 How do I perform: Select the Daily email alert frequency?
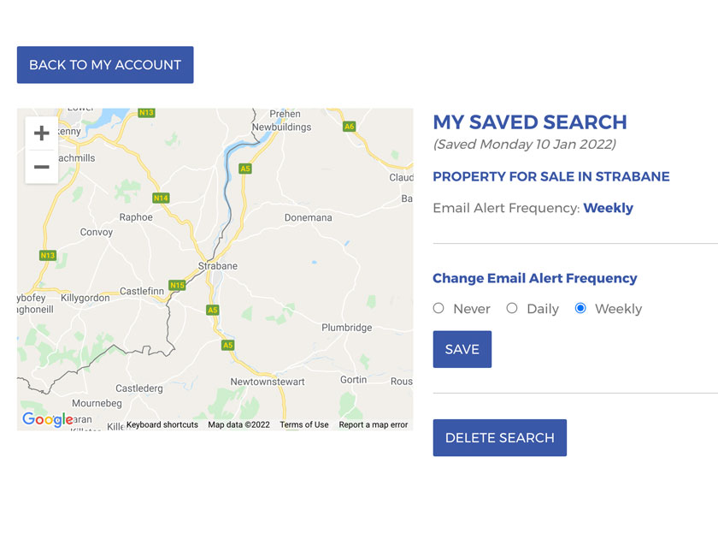(x=511, y=308)
